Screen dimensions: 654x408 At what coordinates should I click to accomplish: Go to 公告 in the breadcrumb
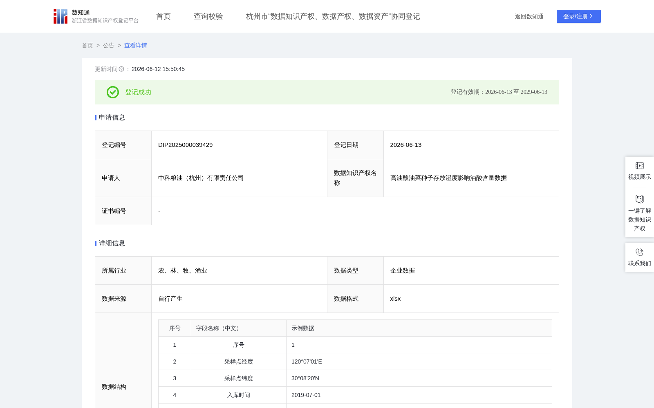109,45
